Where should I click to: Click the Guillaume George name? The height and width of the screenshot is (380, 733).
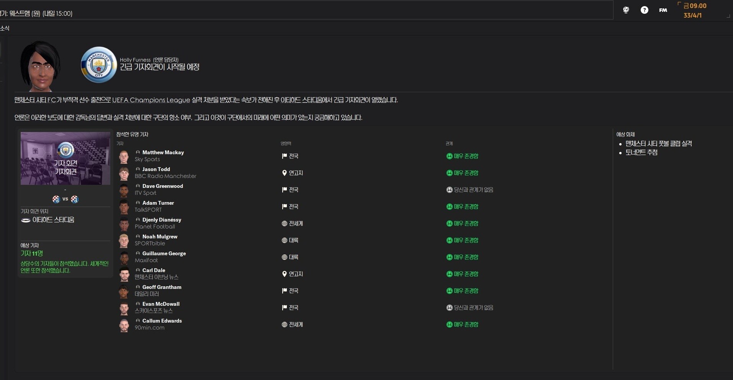tap(164, 253)
